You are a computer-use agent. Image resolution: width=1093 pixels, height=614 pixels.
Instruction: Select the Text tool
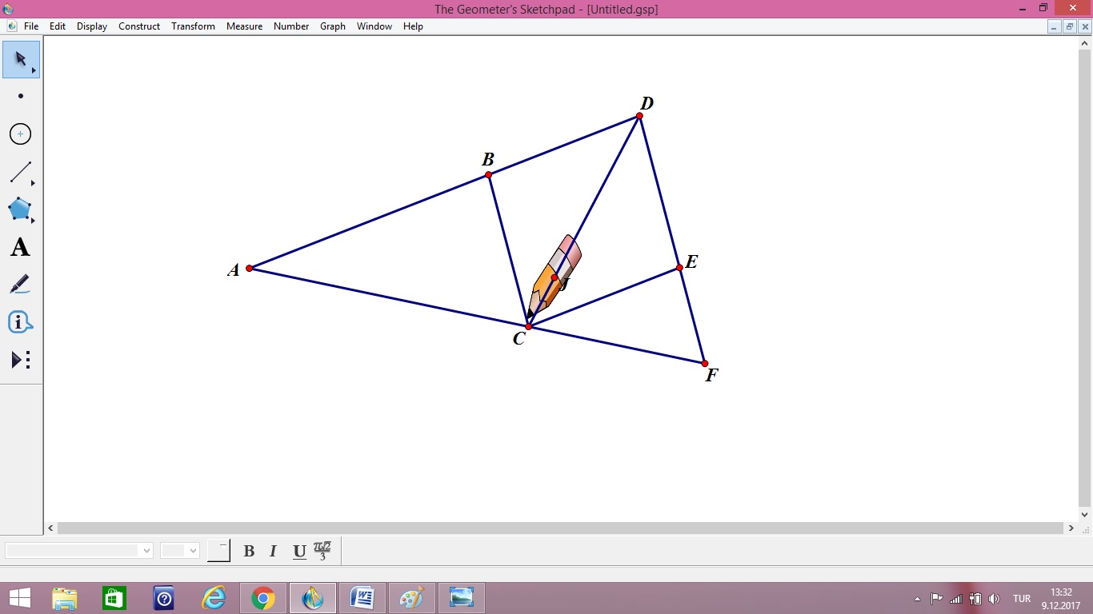pyautogui.click(x=20, y=247)
